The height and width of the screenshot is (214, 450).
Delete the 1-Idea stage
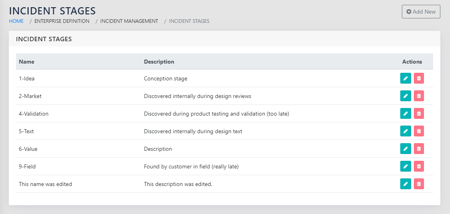pos(419,78)
